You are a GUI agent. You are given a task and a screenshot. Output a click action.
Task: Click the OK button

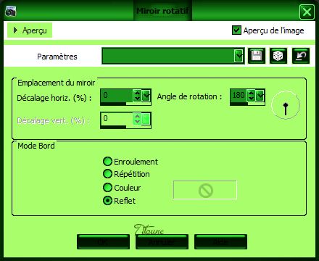point(103,241)
